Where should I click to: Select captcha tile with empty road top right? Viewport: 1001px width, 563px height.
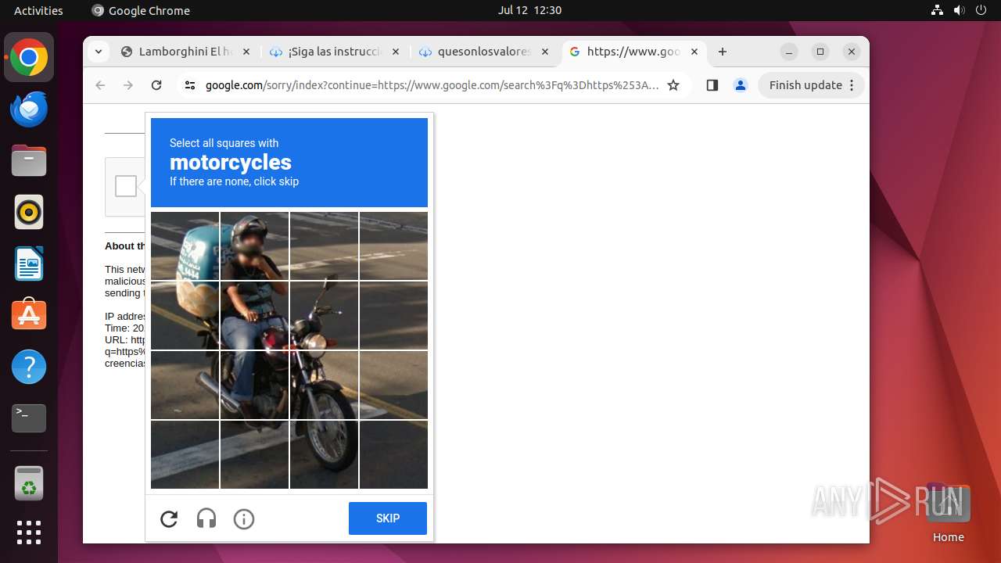coord(393,246)
